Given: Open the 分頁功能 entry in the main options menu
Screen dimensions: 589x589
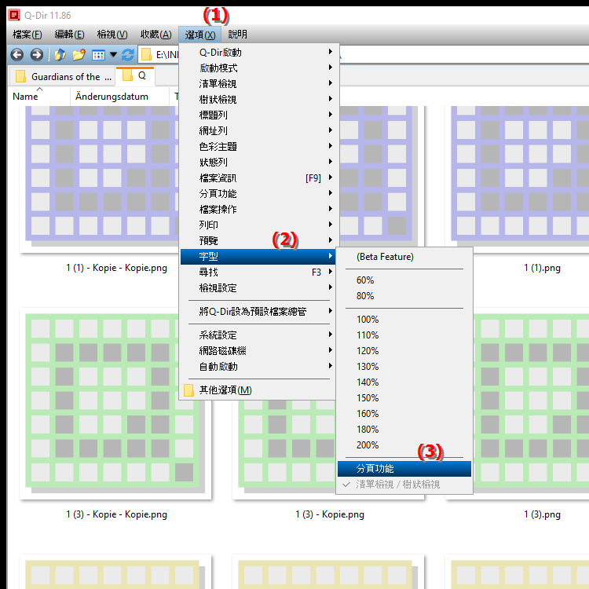Looking at the screenshot, I should [259, 194].
